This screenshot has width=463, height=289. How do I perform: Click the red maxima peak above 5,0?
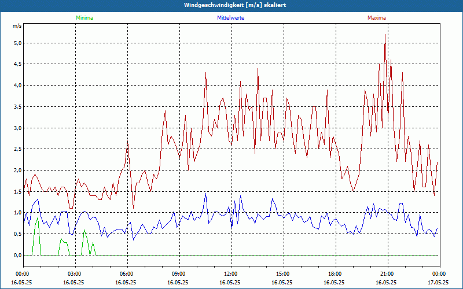coord(385,35)
